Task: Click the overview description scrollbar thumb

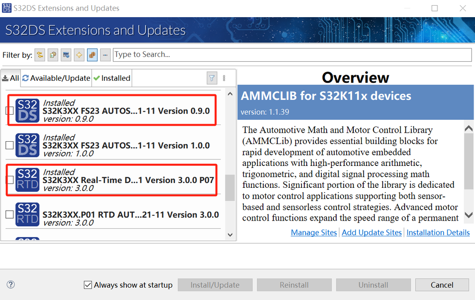Action: coord(469,161)
